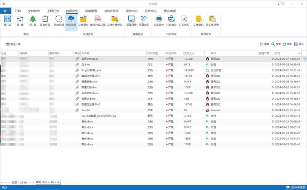The height and width of the screenshot is (190, 307).
Task: Click the 导出 export icon
Action: (296, 44)
